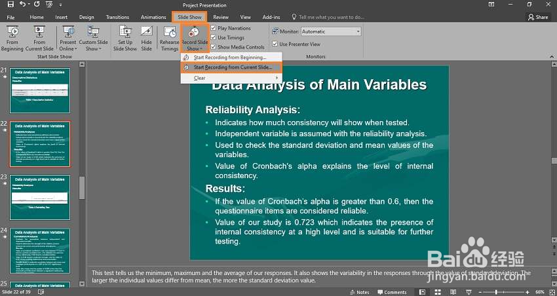The height and width of the screenshot is (296, 557).
Task: Choose Start Recording from Beginning
Action: (231, 58)
